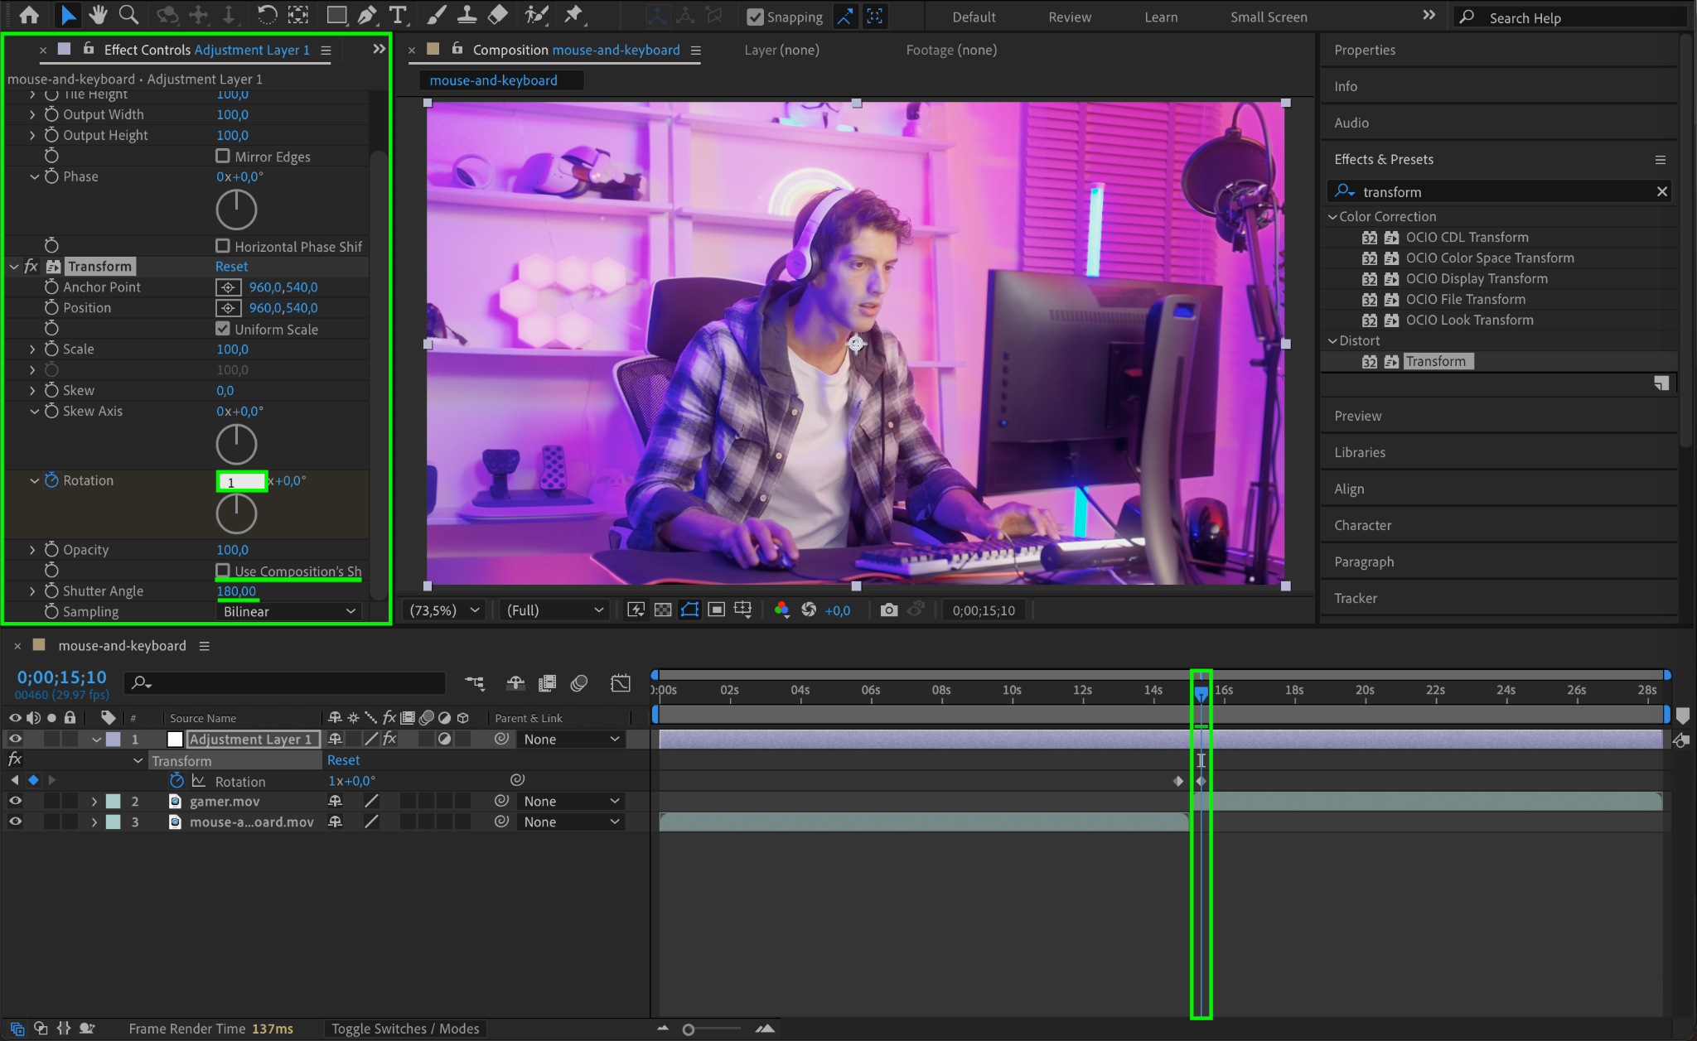This screenshot has height=1041, width=1697.
Task: Expand the Scale property in Effect Controls
Action: 32,349
